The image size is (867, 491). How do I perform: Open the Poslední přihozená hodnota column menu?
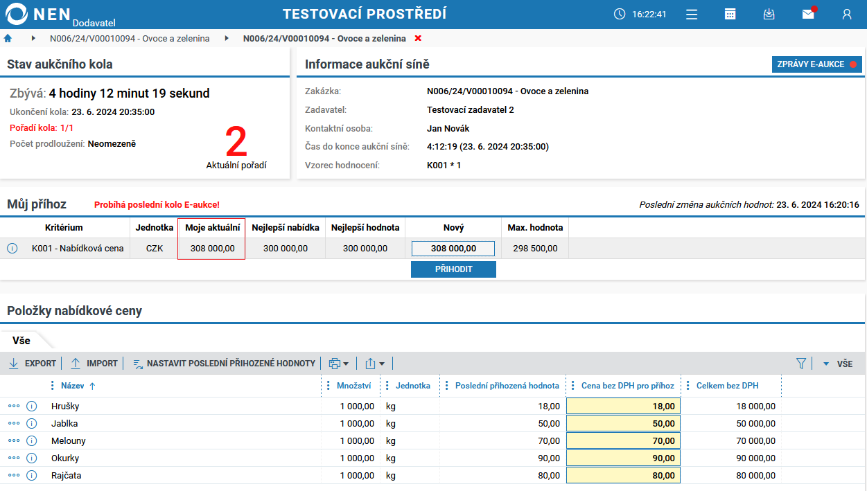(447, 386)
